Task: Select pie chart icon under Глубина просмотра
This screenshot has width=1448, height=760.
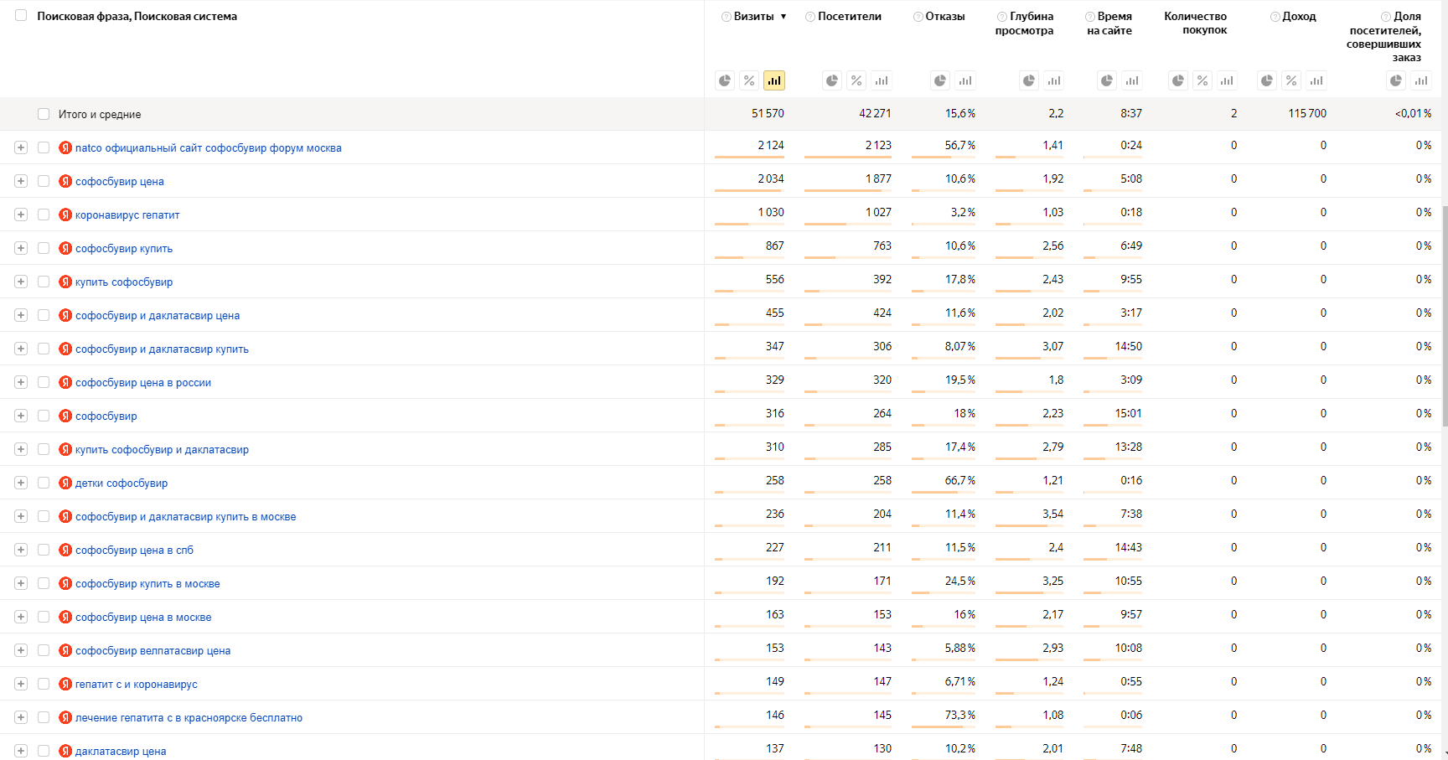Action: 1029,80
